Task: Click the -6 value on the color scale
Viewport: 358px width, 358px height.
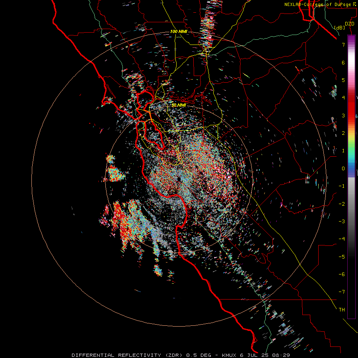Action: coord(342,274)
